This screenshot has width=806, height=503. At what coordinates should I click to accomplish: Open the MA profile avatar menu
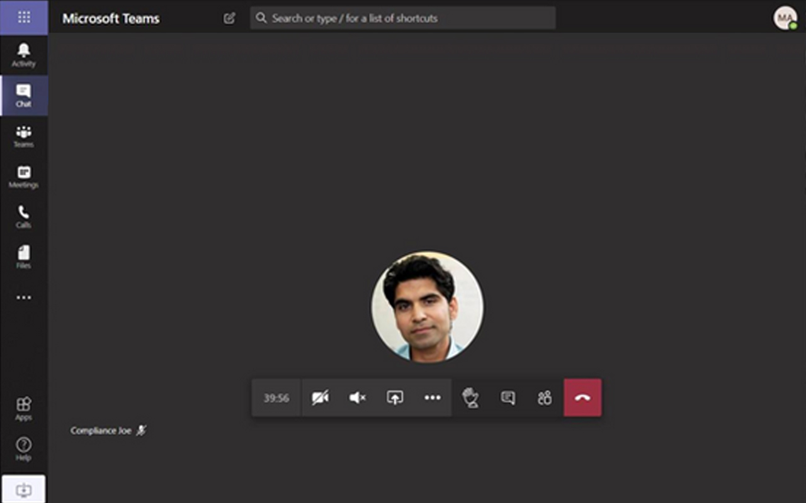click(x=785, y=18)
